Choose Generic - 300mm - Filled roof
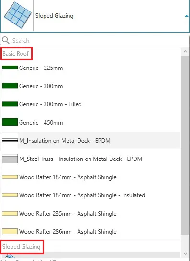Screen dimensions: 190x261 (x=91, y=104)
